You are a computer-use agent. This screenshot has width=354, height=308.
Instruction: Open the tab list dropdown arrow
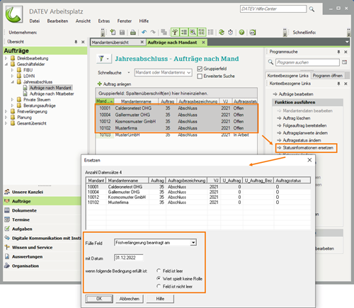pyautogui.click(x=347, y=42)
